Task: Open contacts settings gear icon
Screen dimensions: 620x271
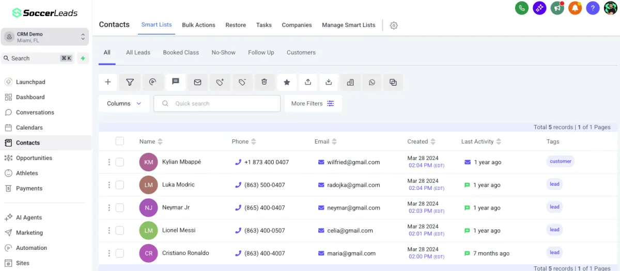Action: (394, 25)
